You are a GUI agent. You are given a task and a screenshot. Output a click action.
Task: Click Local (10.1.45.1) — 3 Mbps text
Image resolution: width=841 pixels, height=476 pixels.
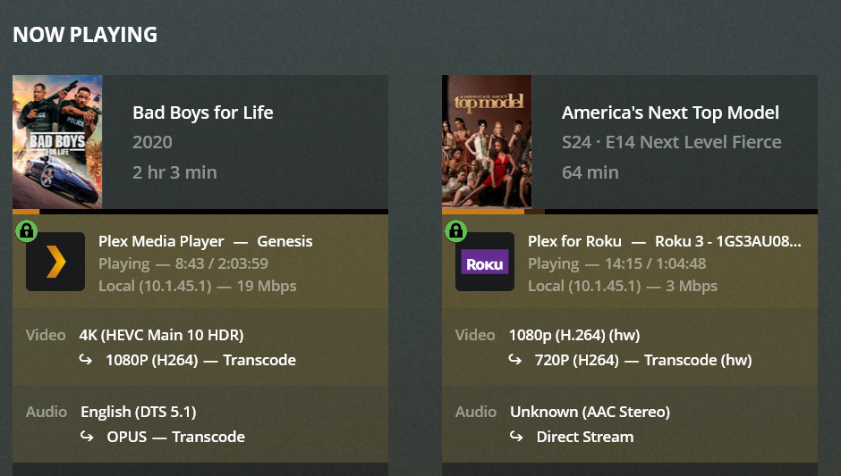(623, 286)
